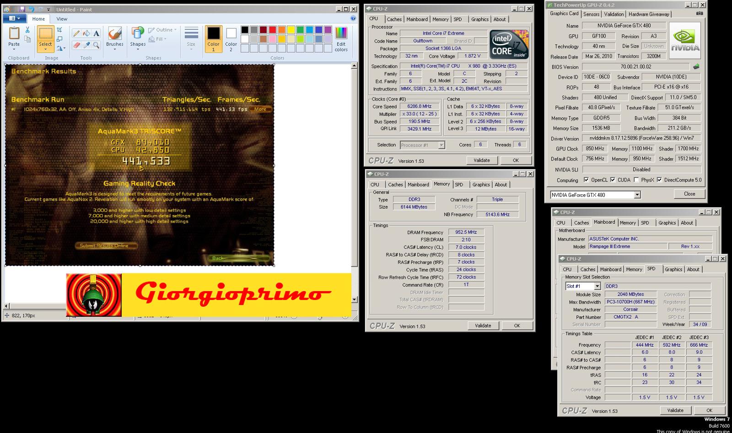Click the More button beside 441.53 fps
The image size is (732, 433).
[x=260, y=109]
